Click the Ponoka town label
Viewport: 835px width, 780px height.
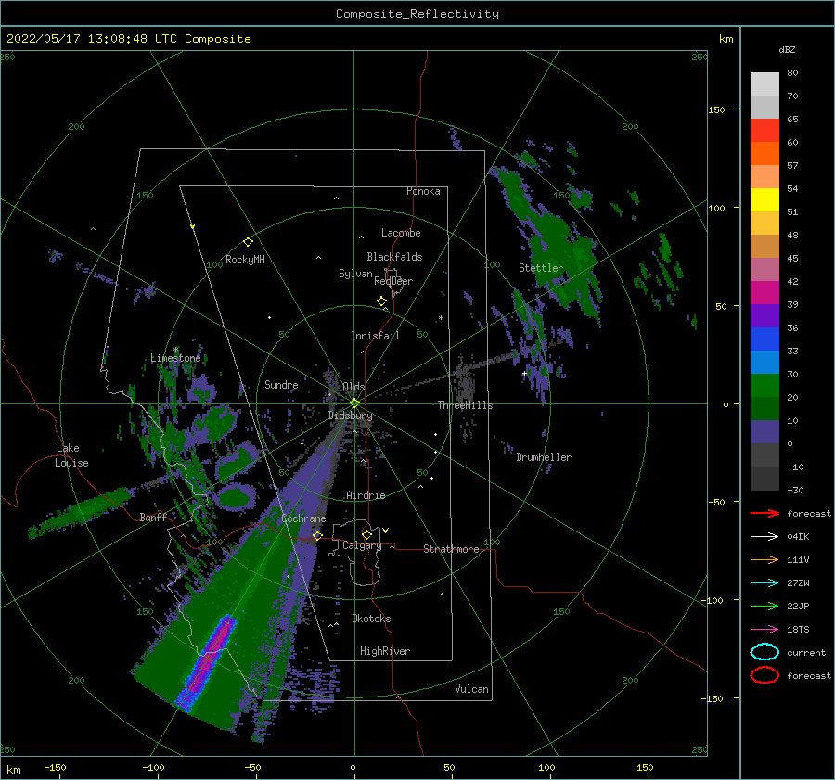pyautogui.click(x=423, y=191)
